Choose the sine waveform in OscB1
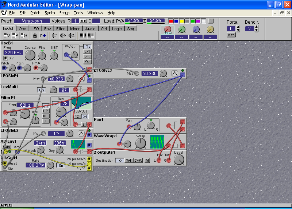 pyautogui.click(x=87, y=62)
